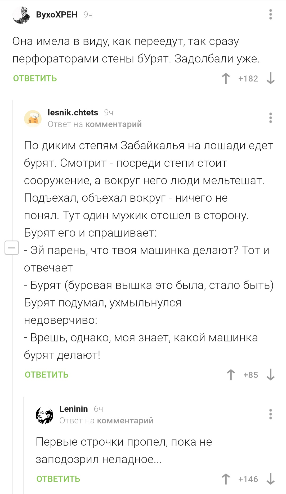This screenshot has height=494, width=286.
Task: Reply to lesnik.chtets comment
Action: [x=47, y=375]
